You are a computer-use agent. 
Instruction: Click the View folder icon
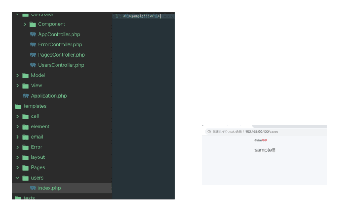coord(25,86)
